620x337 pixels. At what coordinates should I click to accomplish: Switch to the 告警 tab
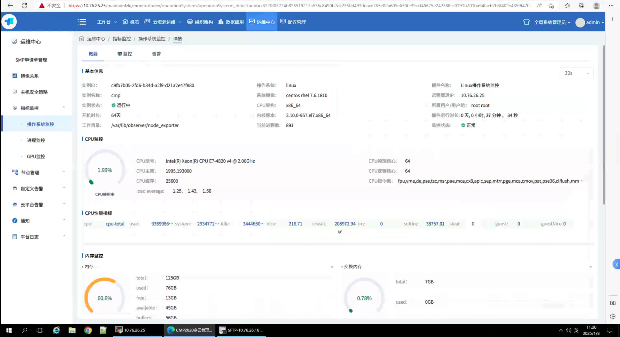coord(156,53)
